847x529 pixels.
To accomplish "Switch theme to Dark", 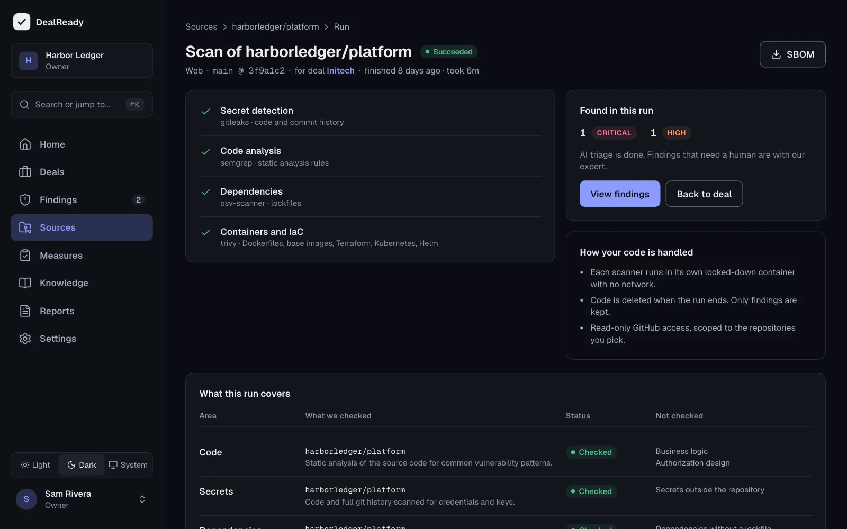I will coord(82,465).
